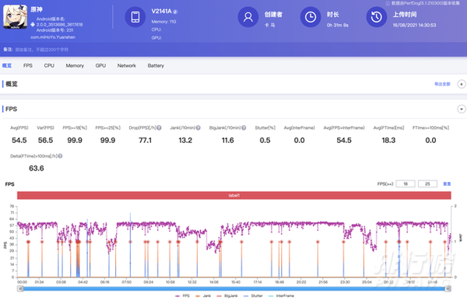The width and height of the screenshot is (467, 300).
Task: Switch to the FPS tab
Action: pyautogui.click(x=28, y=66)
